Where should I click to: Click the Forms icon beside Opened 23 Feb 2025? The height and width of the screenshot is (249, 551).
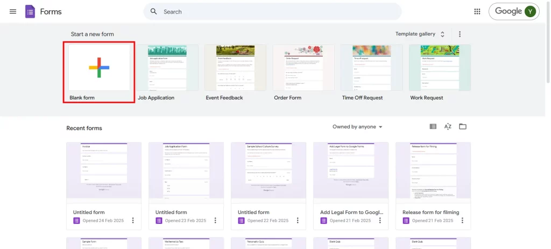tap(159, 220)
